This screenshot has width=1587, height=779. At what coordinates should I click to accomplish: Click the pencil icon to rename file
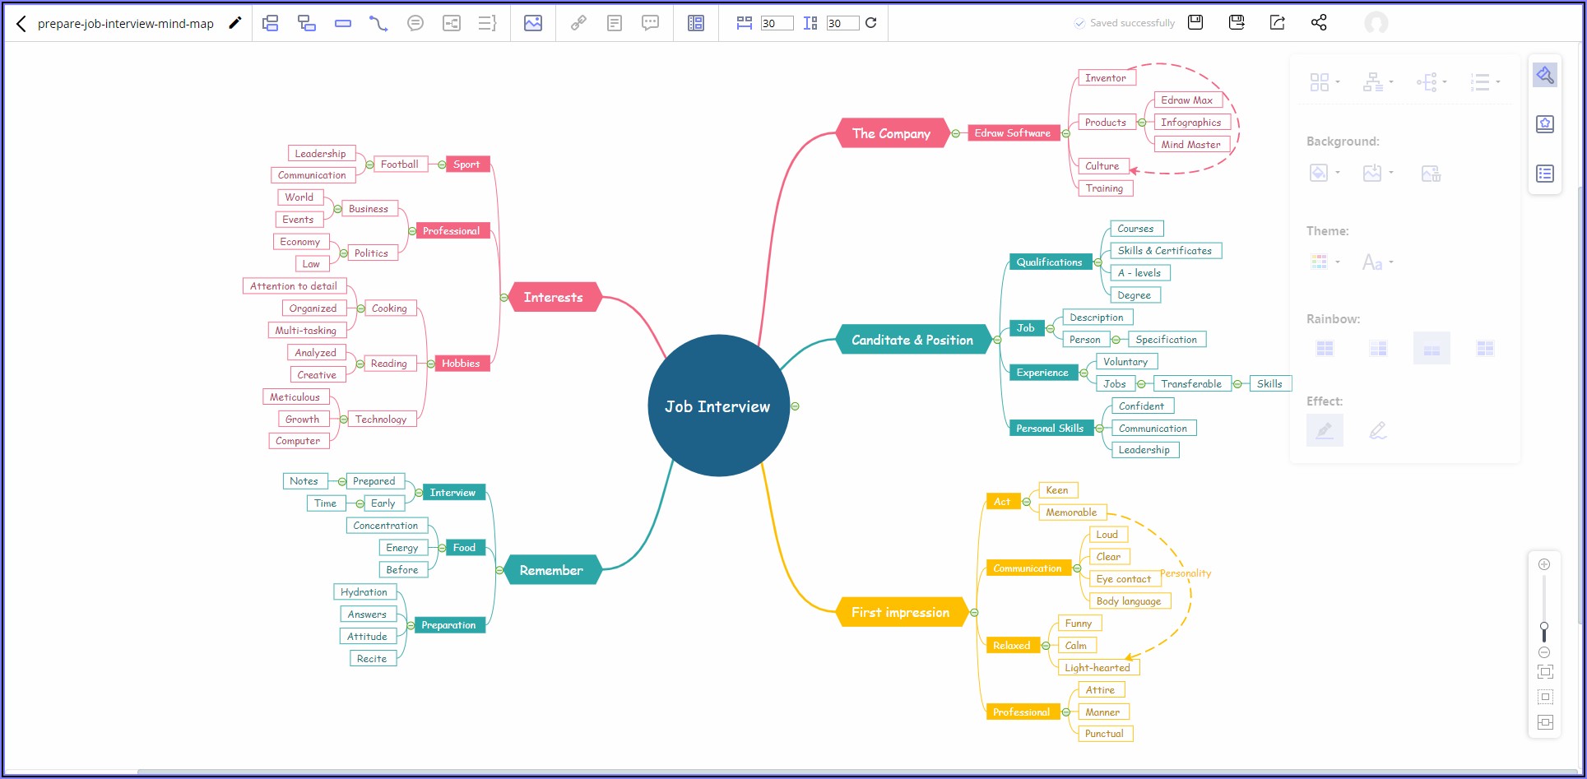tap(235, 23)
